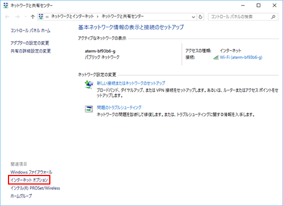This screenshot has width=283, height=206.
Task: Click the address bar network icon
Action: click(x=41, y=16)
